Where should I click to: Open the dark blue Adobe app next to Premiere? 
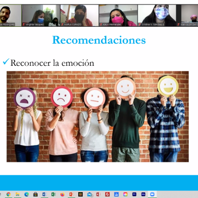(143, 194)
